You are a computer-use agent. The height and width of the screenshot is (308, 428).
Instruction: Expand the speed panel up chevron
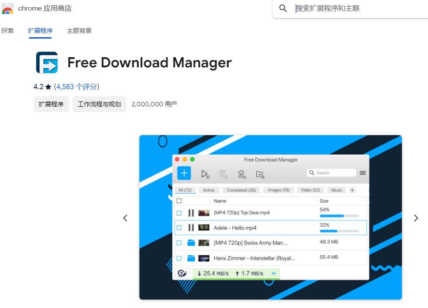tap(274, 273)
